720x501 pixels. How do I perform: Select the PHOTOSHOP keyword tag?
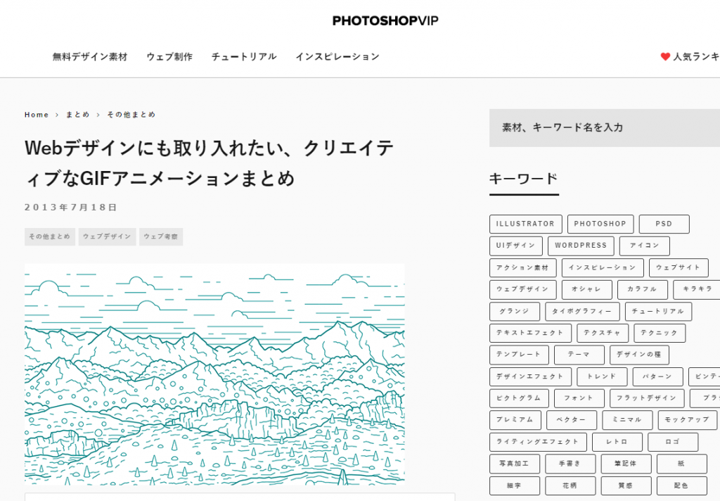tap(600, 224)
